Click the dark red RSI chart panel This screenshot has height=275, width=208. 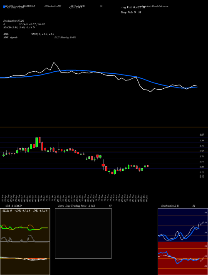[x=183, y=258]
